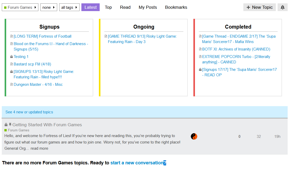Click the orange yin-yang user avatar

(194, 137)
